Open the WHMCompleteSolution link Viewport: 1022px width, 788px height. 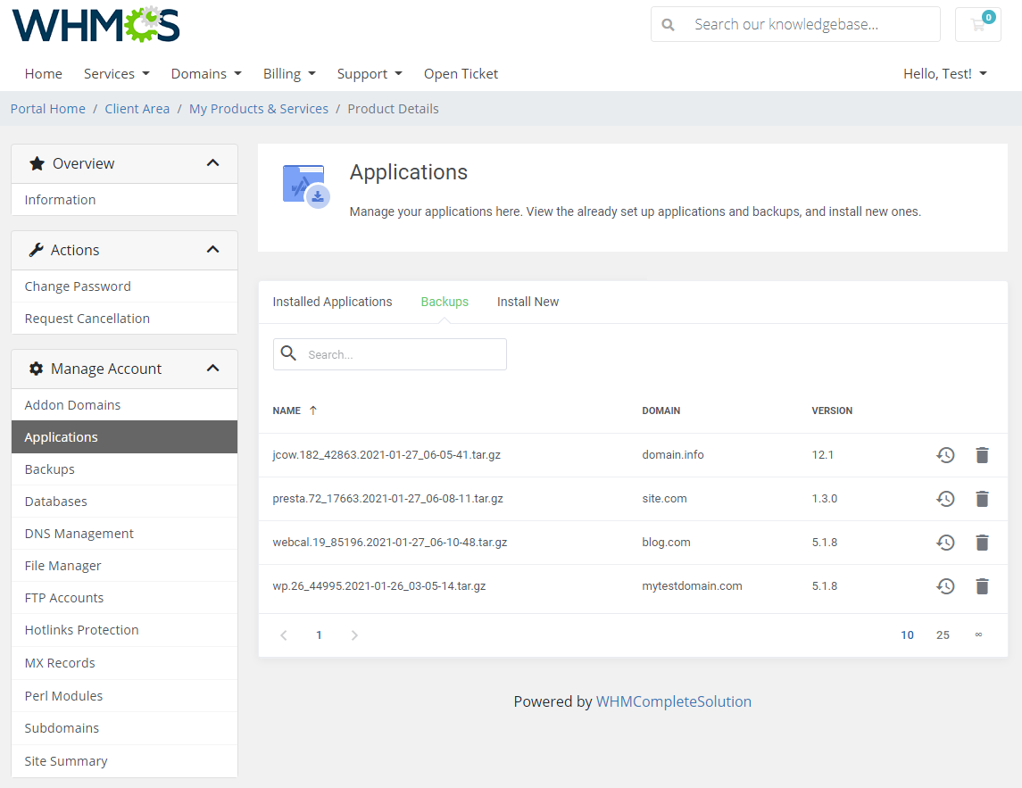[674, 701]
